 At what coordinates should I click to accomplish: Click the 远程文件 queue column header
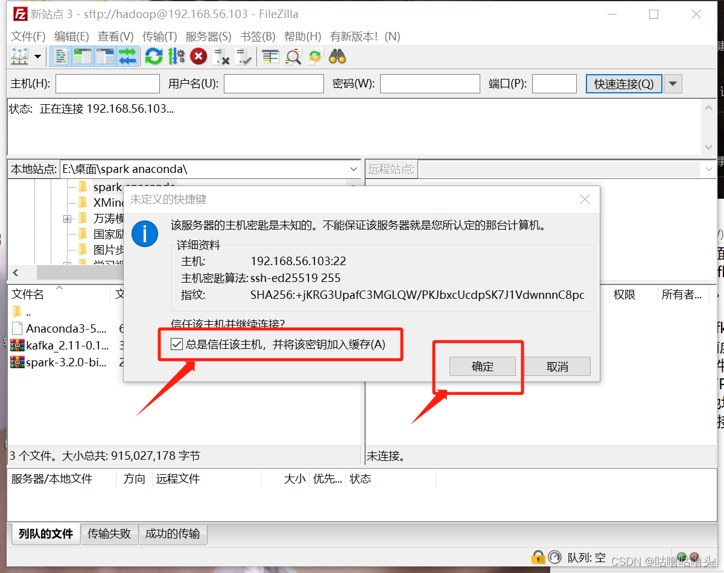(206, 479)
